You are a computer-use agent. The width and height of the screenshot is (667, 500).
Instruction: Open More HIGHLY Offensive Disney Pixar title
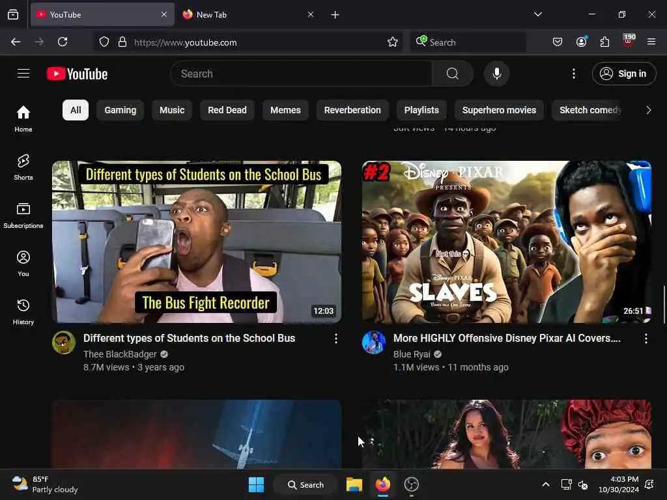[507, 338]
